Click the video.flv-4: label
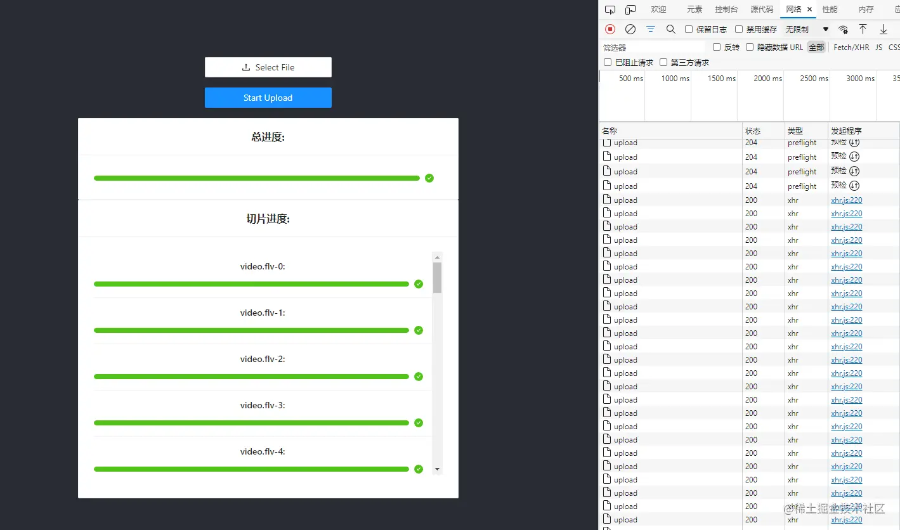The image size is (900, 530). click(x=263, y=451)
